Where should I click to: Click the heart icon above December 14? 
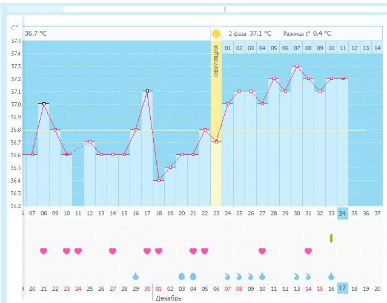click(x=308, y=251)
